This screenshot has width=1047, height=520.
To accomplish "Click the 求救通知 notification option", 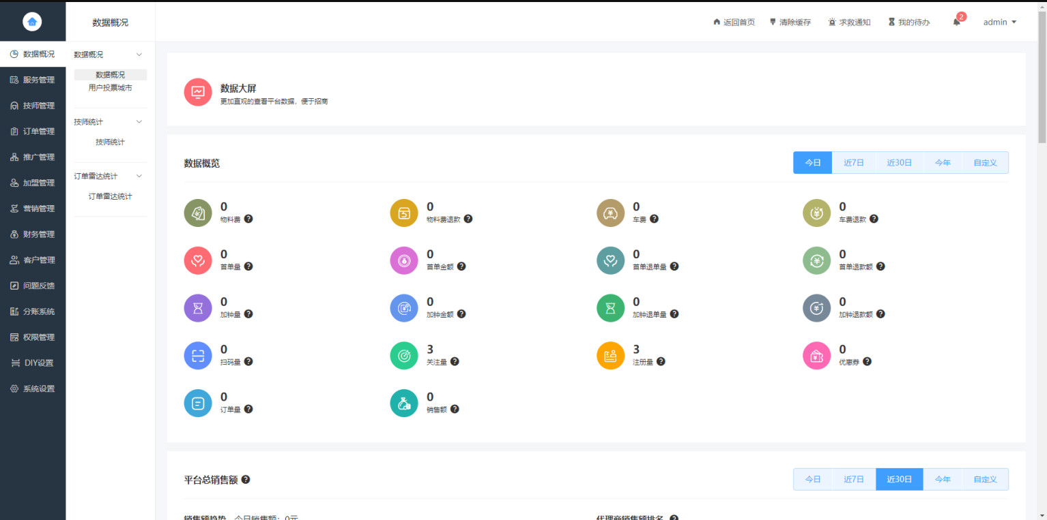I will (849, 21).
